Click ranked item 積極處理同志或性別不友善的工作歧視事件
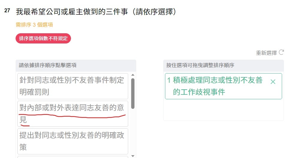The height and width of the screenshot is (158, 292). point(223,86)
